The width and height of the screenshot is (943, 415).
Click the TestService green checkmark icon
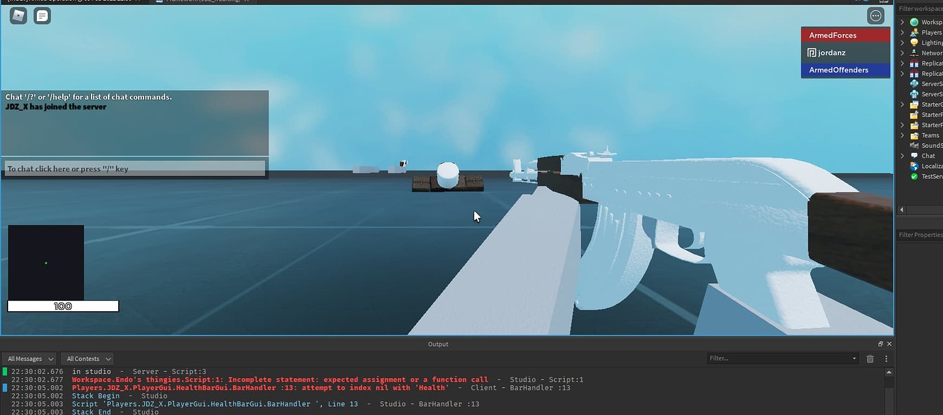(915, 176)
